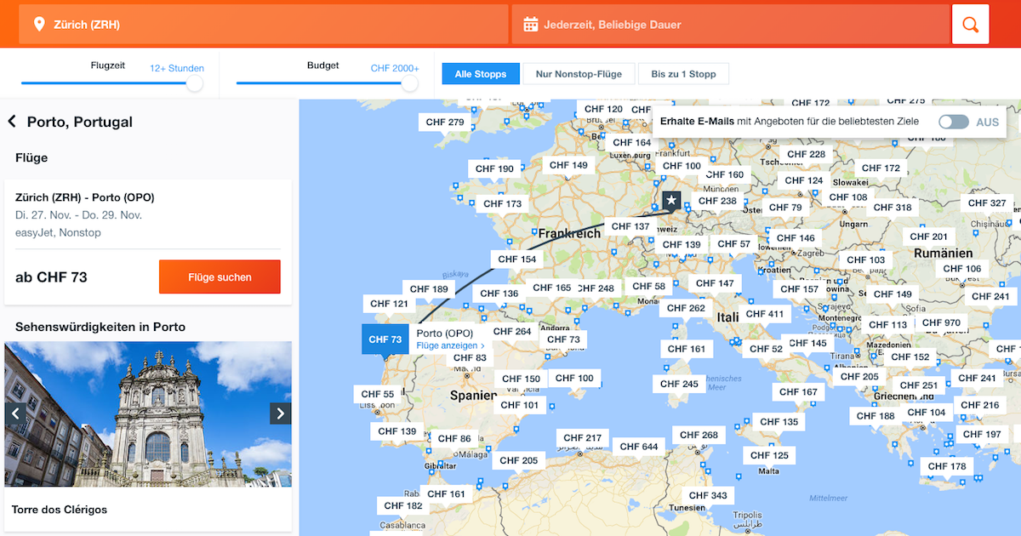The height and width of the screenshot is (536, 1021).
Task: Click the calendar icon beside Jederzeit
Action: tap(531, 25)
